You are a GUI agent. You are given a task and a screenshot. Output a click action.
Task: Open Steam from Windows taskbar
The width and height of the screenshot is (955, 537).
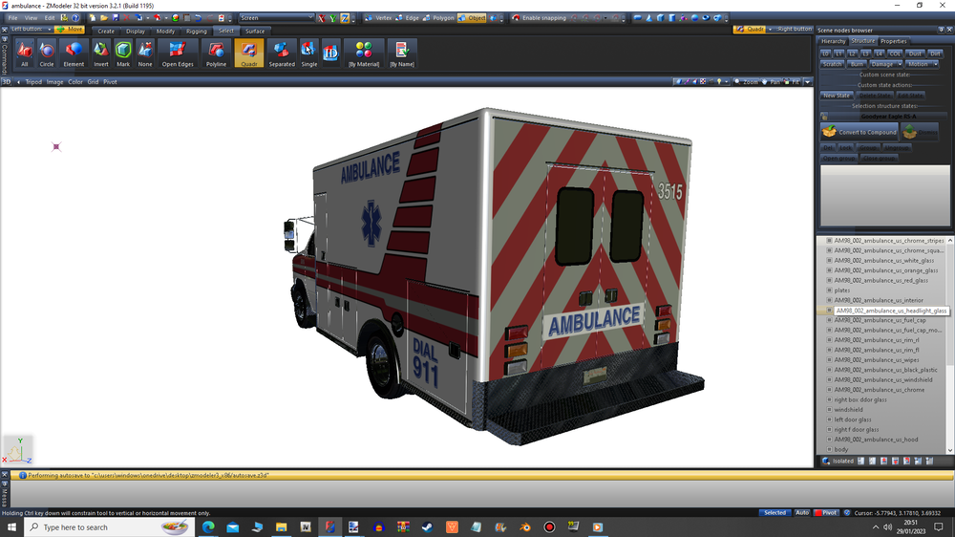[428, 527]
